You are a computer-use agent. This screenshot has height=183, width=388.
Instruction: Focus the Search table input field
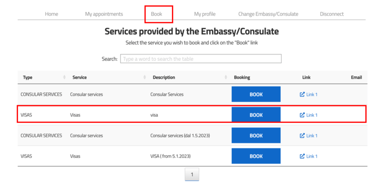(x=201, y=59)
